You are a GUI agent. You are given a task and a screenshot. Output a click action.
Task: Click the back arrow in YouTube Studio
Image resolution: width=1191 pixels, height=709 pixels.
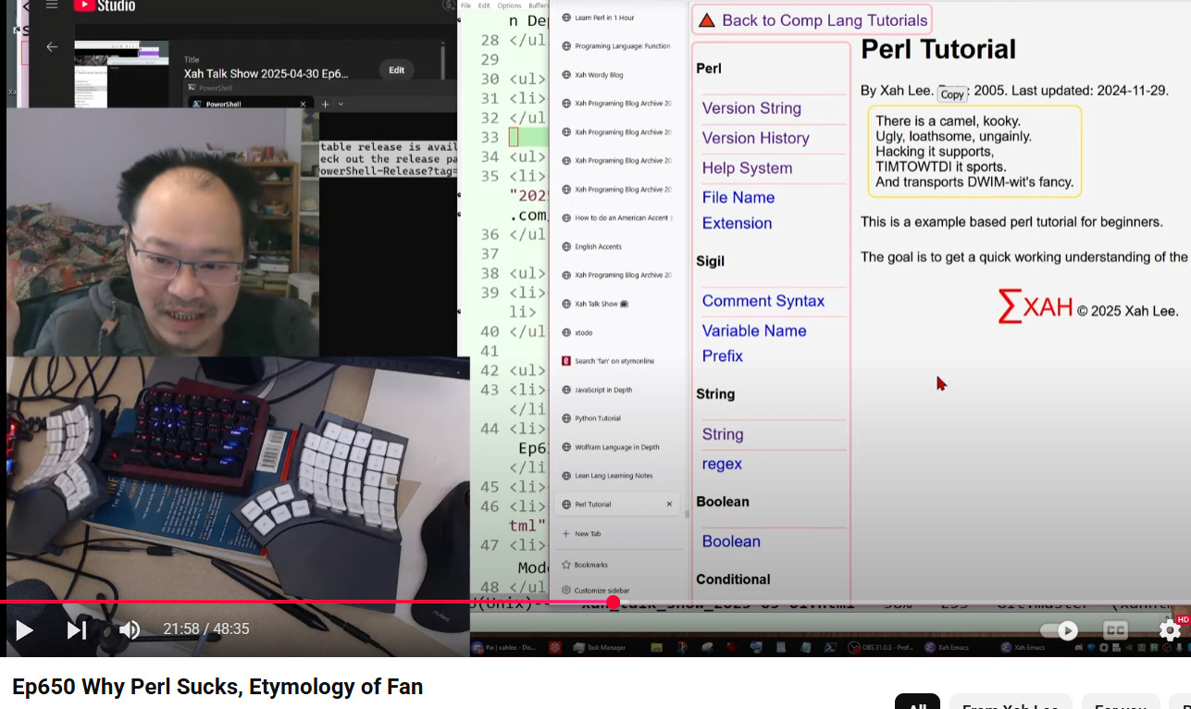coord(52,47)
